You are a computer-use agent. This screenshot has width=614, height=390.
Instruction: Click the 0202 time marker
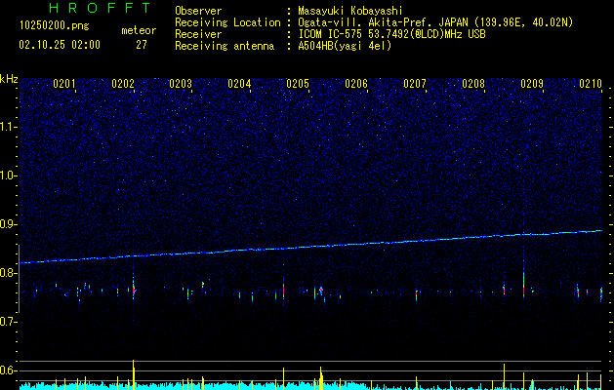(123, 84)
